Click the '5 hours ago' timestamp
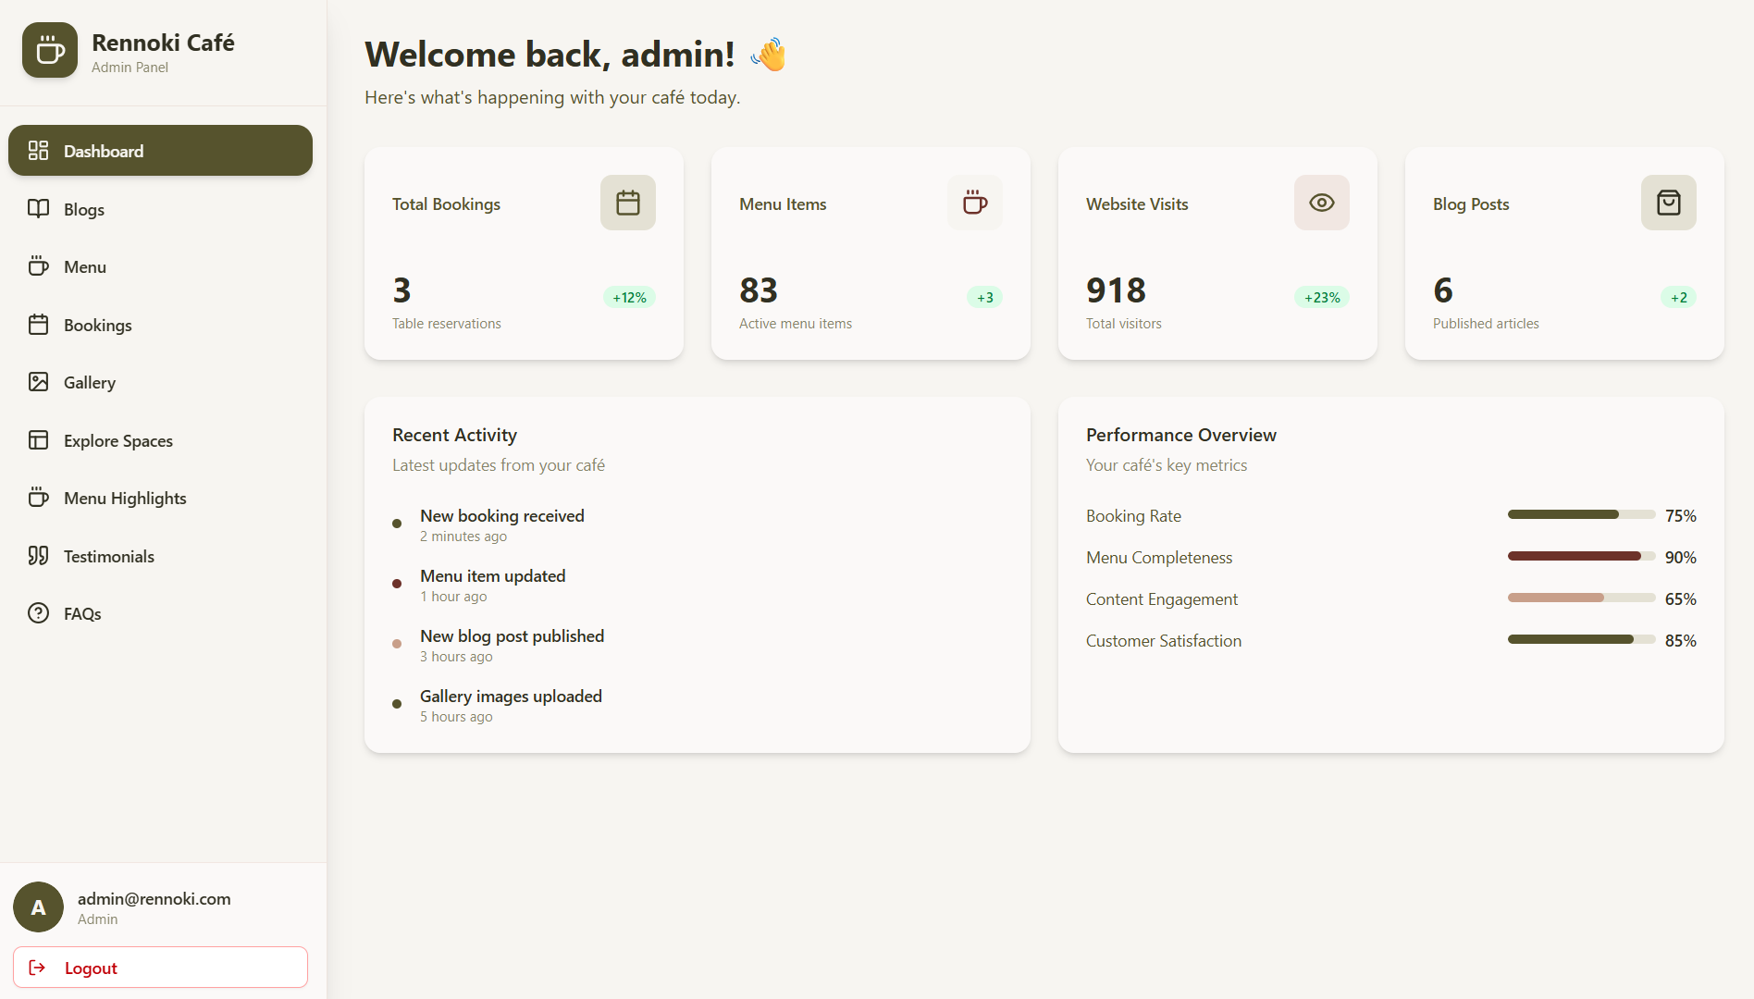 point(456,717)
